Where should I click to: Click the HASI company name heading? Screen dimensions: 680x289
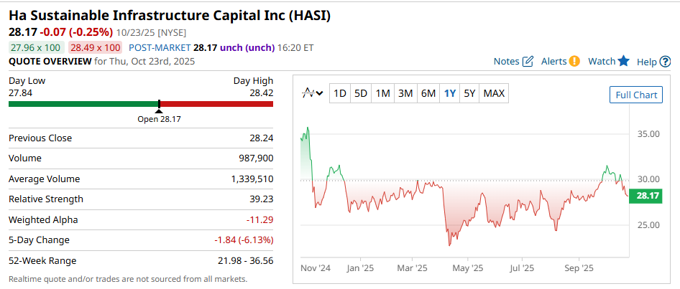pyautogui.click(x=170, y=15)
